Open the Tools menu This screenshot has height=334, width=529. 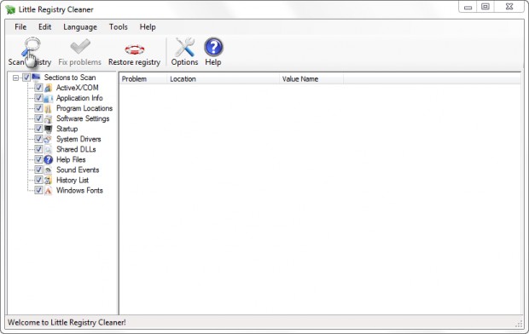coord(119,27)
